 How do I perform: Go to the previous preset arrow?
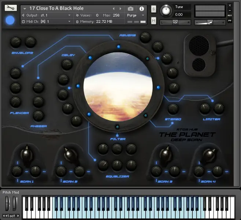click(114, 9)
